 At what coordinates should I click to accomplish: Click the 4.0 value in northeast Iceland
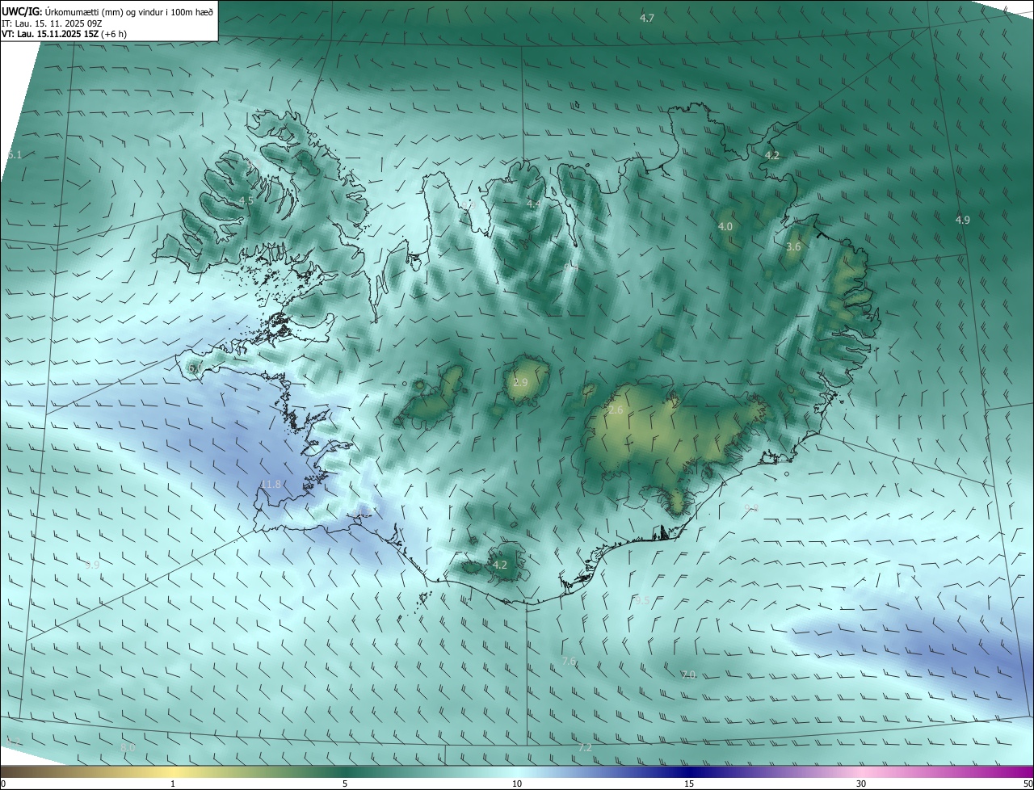point(725,227)
